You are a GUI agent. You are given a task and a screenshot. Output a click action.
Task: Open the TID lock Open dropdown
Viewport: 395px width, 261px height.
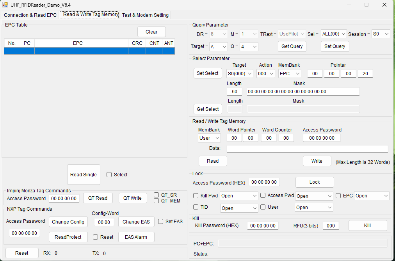click(239, 208)
